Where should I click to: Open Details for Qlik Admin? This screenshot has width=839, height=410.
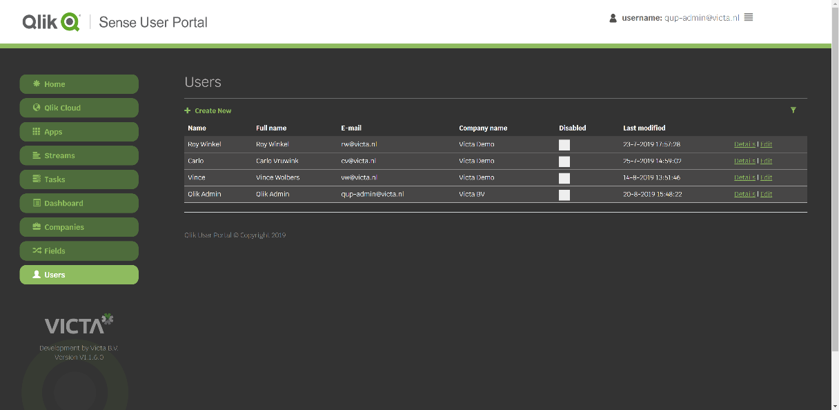coord(744,194)
